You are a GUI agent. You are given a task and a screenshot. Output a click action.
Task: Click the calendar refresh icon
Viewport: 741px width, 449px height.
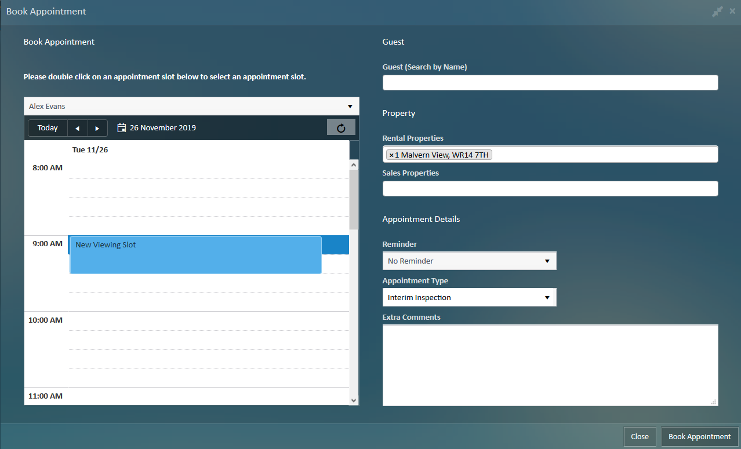tap(341, 127)
